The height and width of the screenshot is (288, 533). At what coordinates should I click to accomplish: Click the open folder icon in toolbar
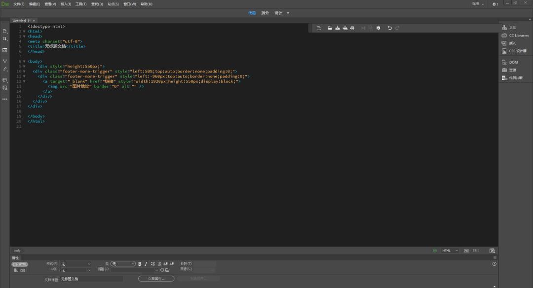click(x=330, y=28)
